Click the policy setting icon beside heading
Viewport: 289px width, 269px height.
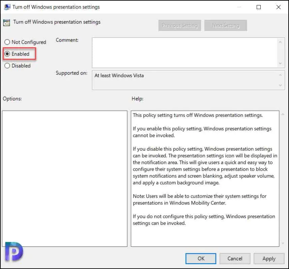[7, 23]
